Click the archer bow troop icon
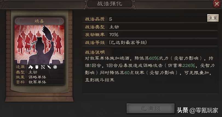Image resolution: width=222 pixels, height=117 pixels. [43, 67]
